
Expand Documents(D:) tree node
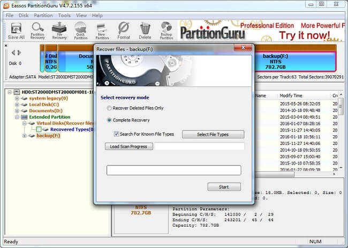tap(17, 111)
